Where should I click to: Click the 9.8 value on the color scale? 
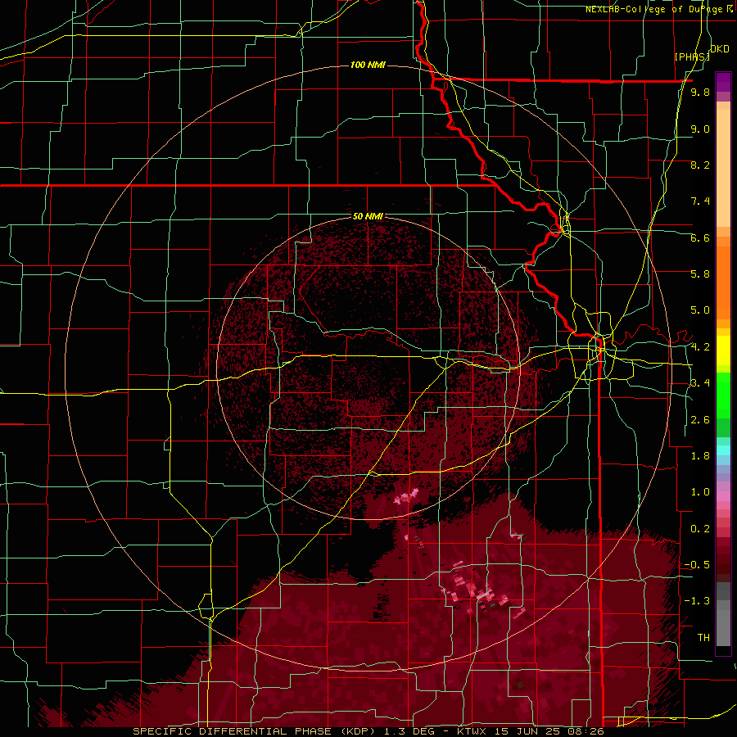[700, 92]
